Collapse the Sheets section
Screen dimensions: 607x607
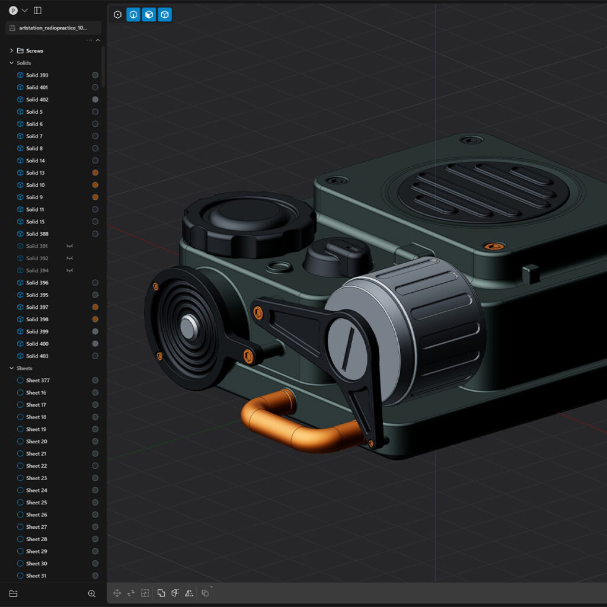pos(11,368)
